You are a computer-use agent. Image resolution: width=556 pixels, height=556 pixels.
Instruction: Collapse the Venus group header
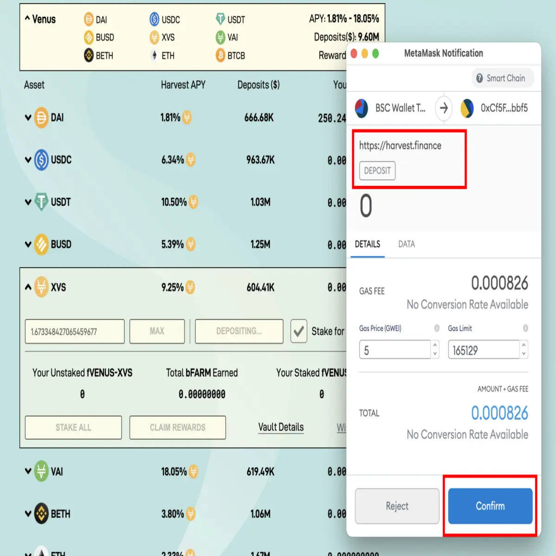tap(27, 19)
